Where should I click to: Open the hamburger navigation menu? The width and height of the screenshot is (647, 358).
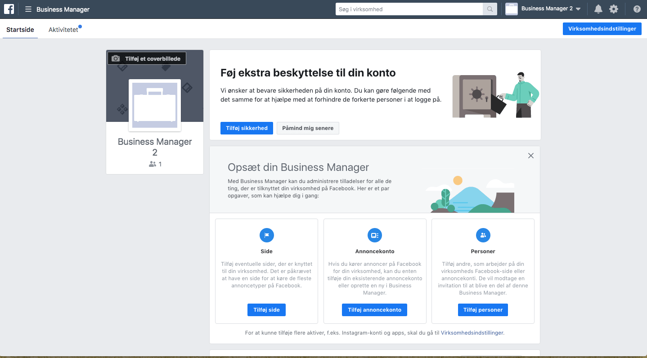click(28, 9)
